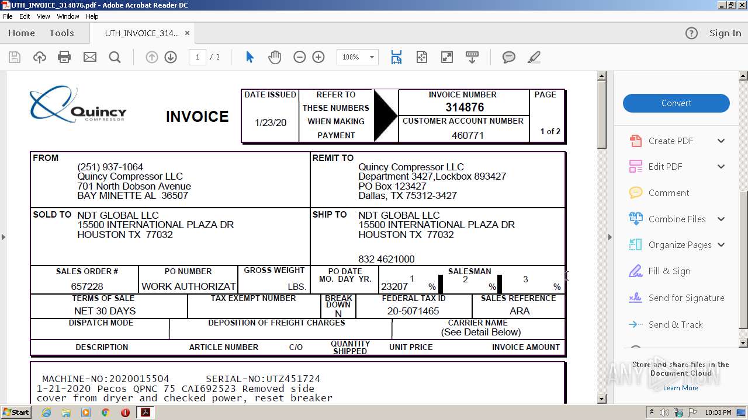Open file explorer folder in taskbar
Image resolution: width=748 pixels, height=420 pixels.
[x=66, y=412]
